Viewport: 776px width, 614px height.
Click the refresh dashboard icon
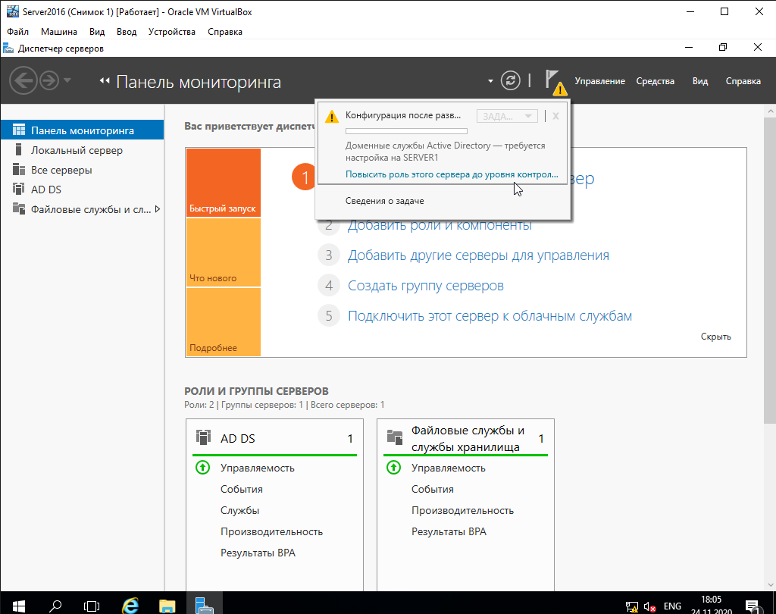[512, 81]
